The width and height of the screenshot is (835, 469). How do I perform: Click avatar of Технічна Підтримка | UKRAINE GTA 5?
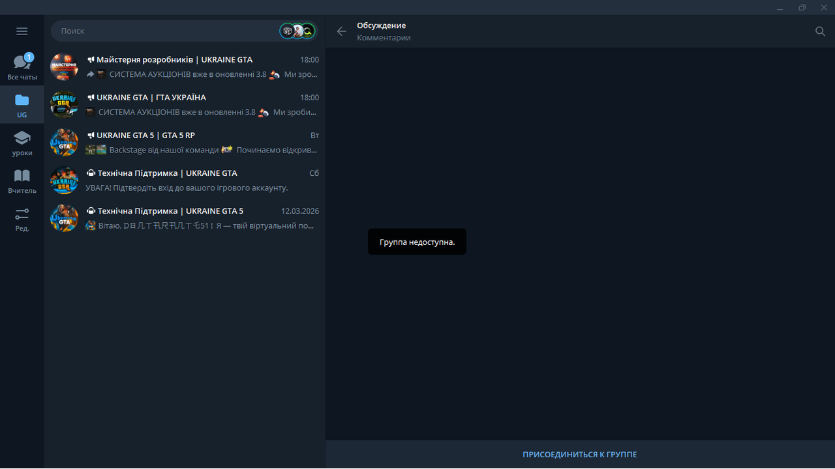(65, 218)
